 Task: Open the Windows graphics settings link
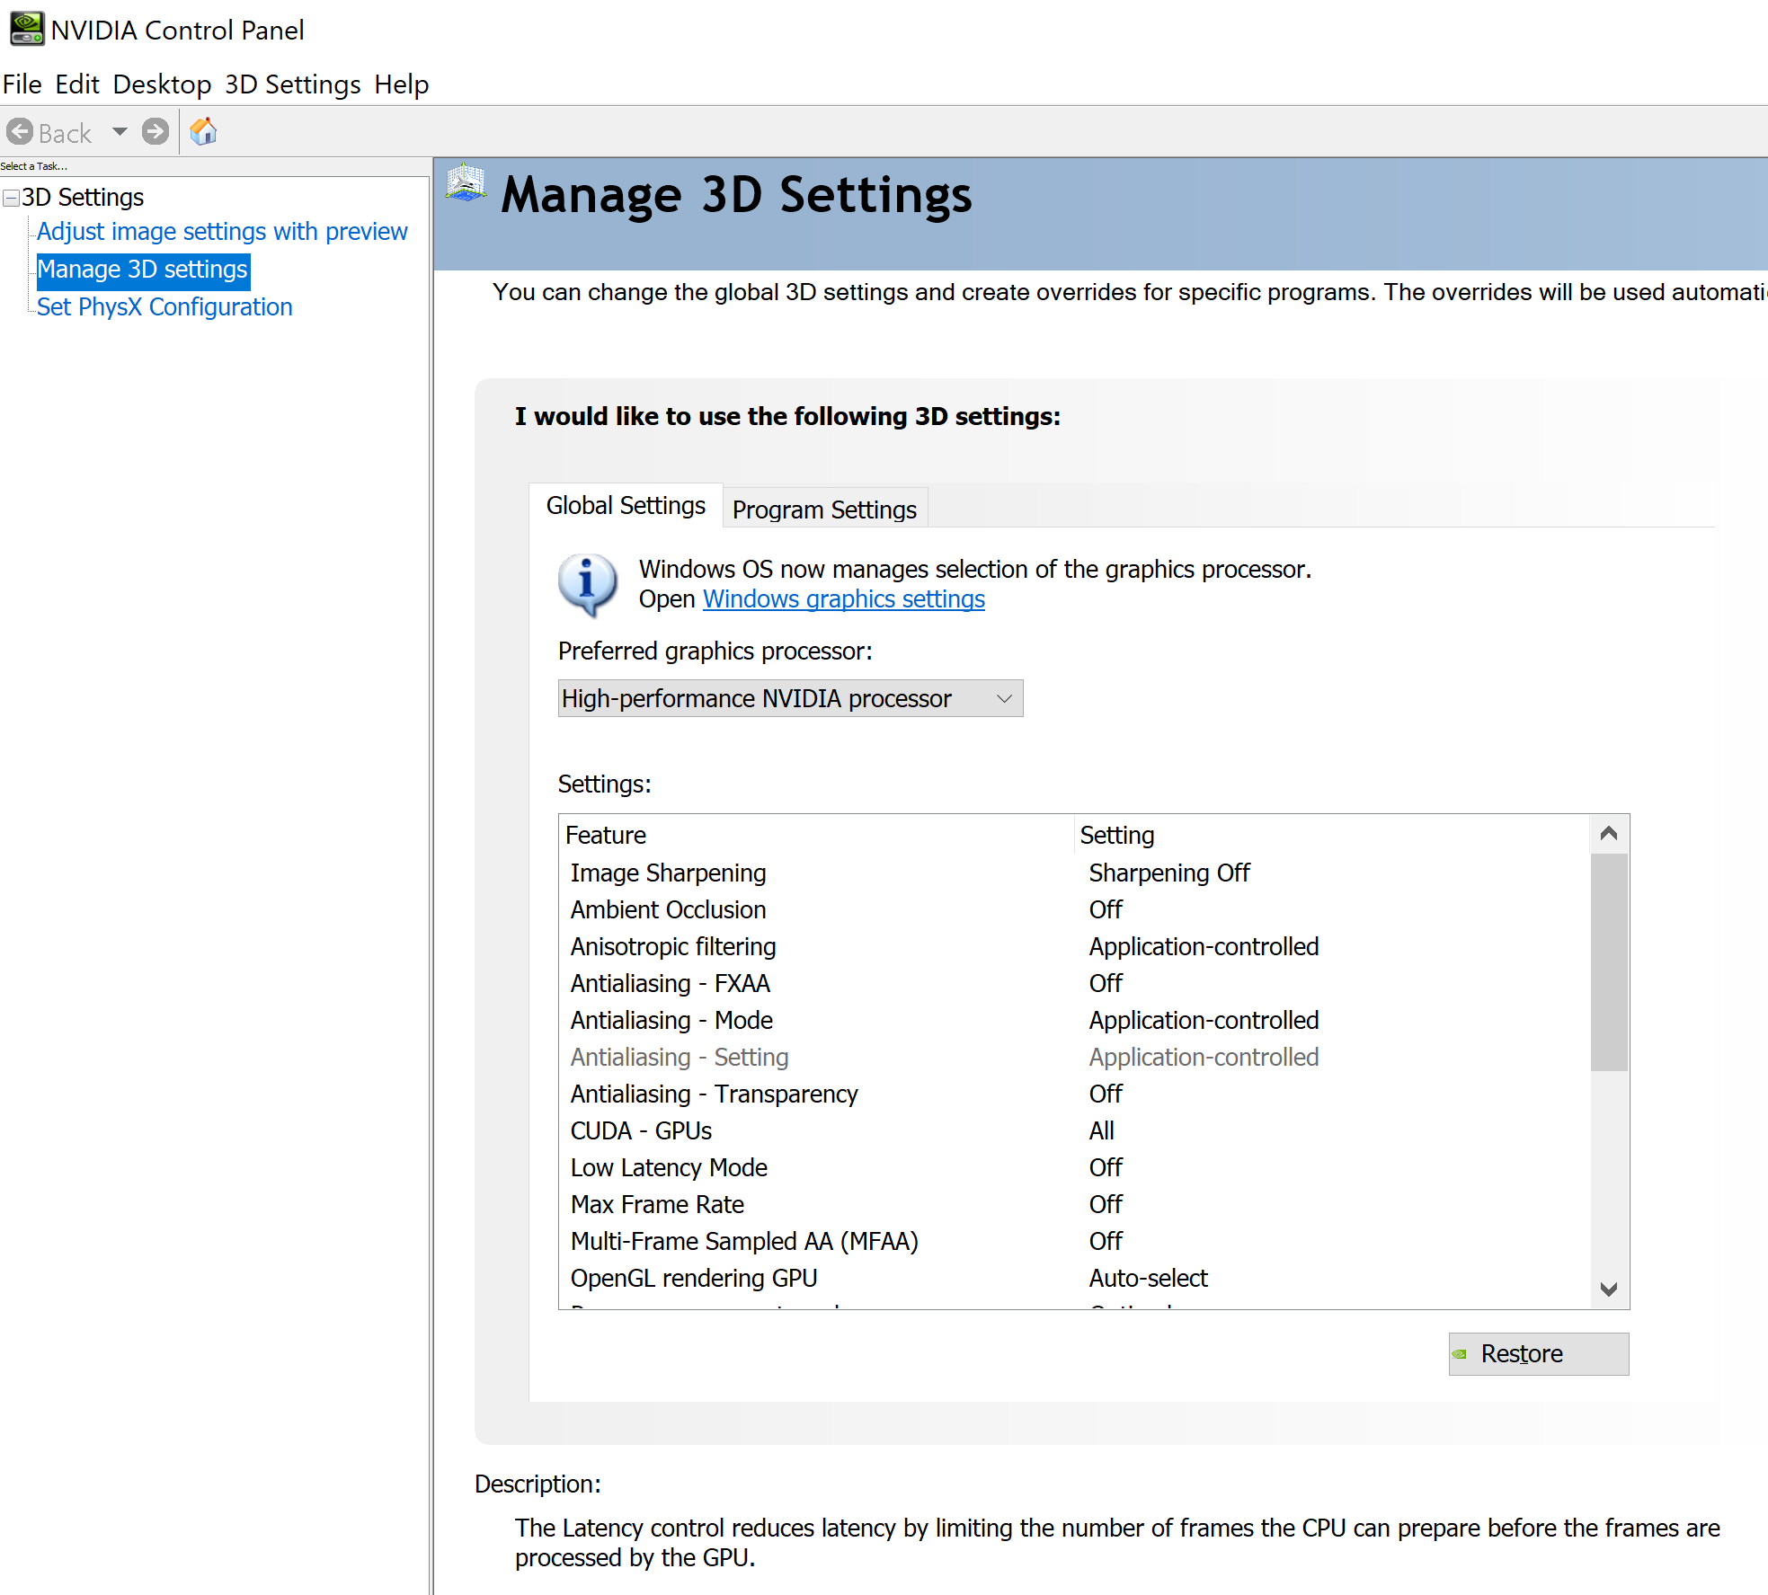(844, 599)
